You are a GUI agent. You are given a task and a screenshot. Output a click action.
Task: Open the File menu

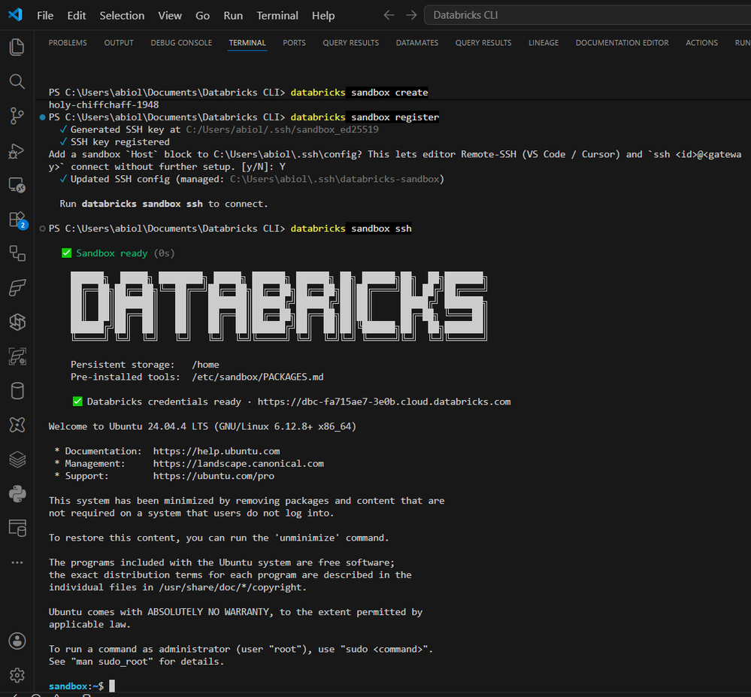[x=45, y=15]
